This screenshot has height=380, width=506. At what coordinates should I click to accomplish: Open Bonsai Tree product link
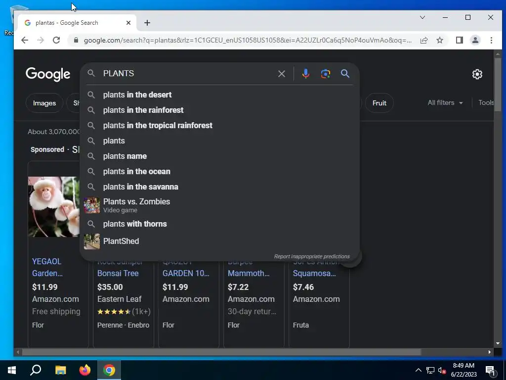pos(118,273)
